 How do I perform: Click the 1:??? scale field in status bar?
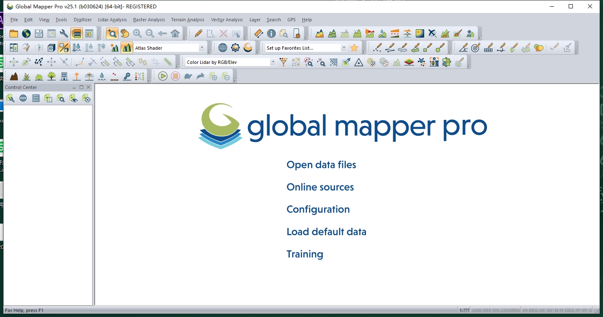(x=464, y=310)
